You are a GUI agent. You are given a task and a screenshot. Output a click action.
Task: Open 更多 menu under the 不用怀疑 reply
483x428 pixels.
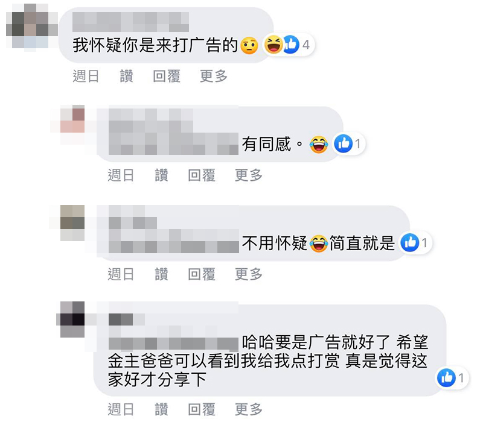(x=249, y=274)
